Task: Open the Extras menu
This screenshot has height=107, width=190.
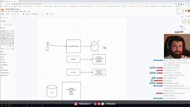Action: click(20, 11)
